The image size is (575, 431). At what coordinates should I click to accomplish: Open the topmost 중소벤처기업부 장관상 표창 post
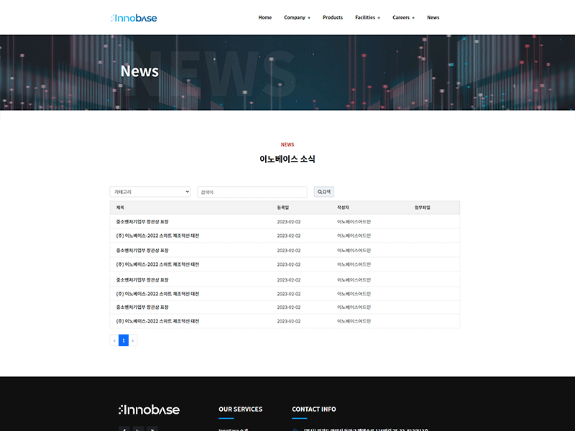(x=142, y=222)
